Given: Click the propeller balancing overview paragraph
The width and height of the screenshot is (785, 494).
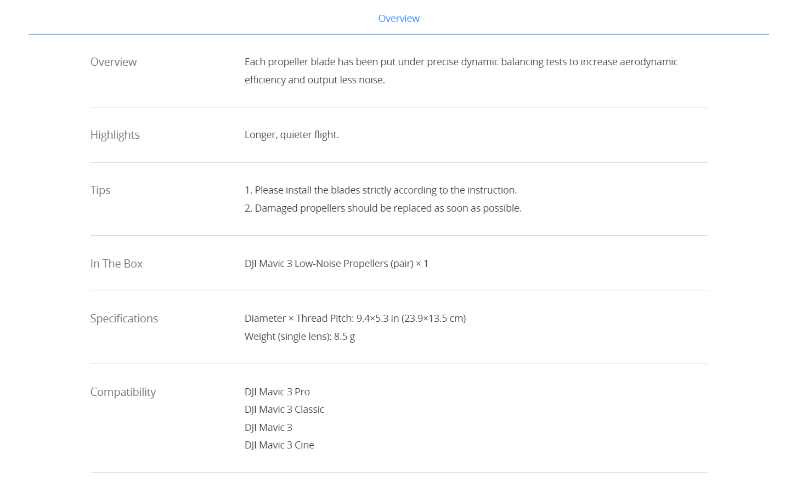Looking at the screenshot, I should (461, 71).
